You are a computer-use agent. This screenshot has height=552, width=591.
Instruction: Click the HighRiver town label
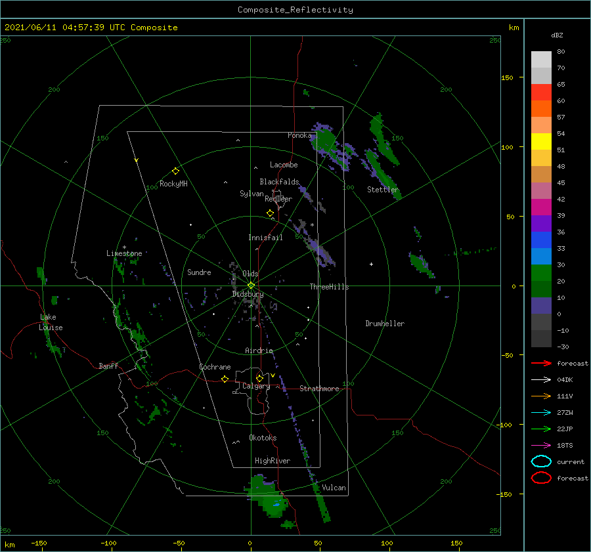(x=273, y=461)
